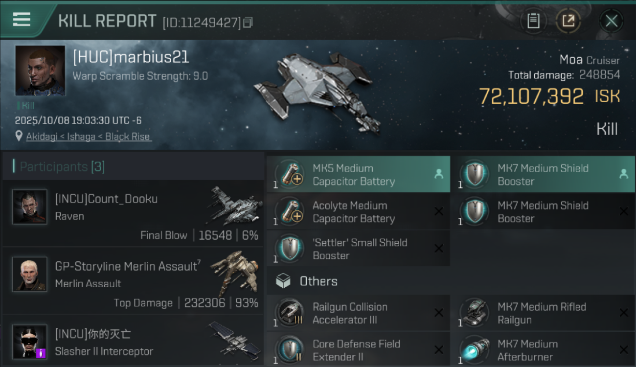
Task: Open the hamburger menu
Action: 22,20
